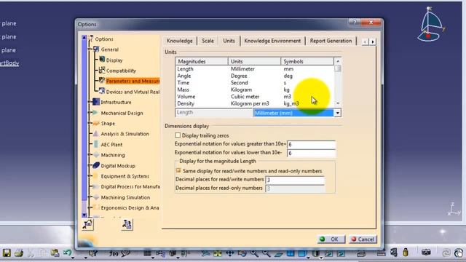Click options tree scroll down arrow

tap(84, 215)
